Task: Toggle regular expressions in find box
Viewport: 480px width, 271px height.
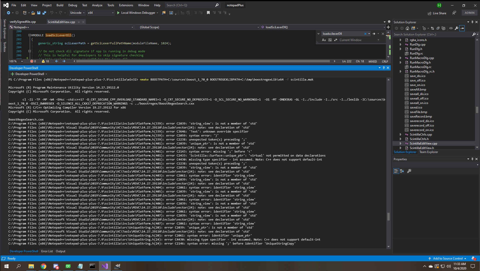Action: [x=336, y=40]
